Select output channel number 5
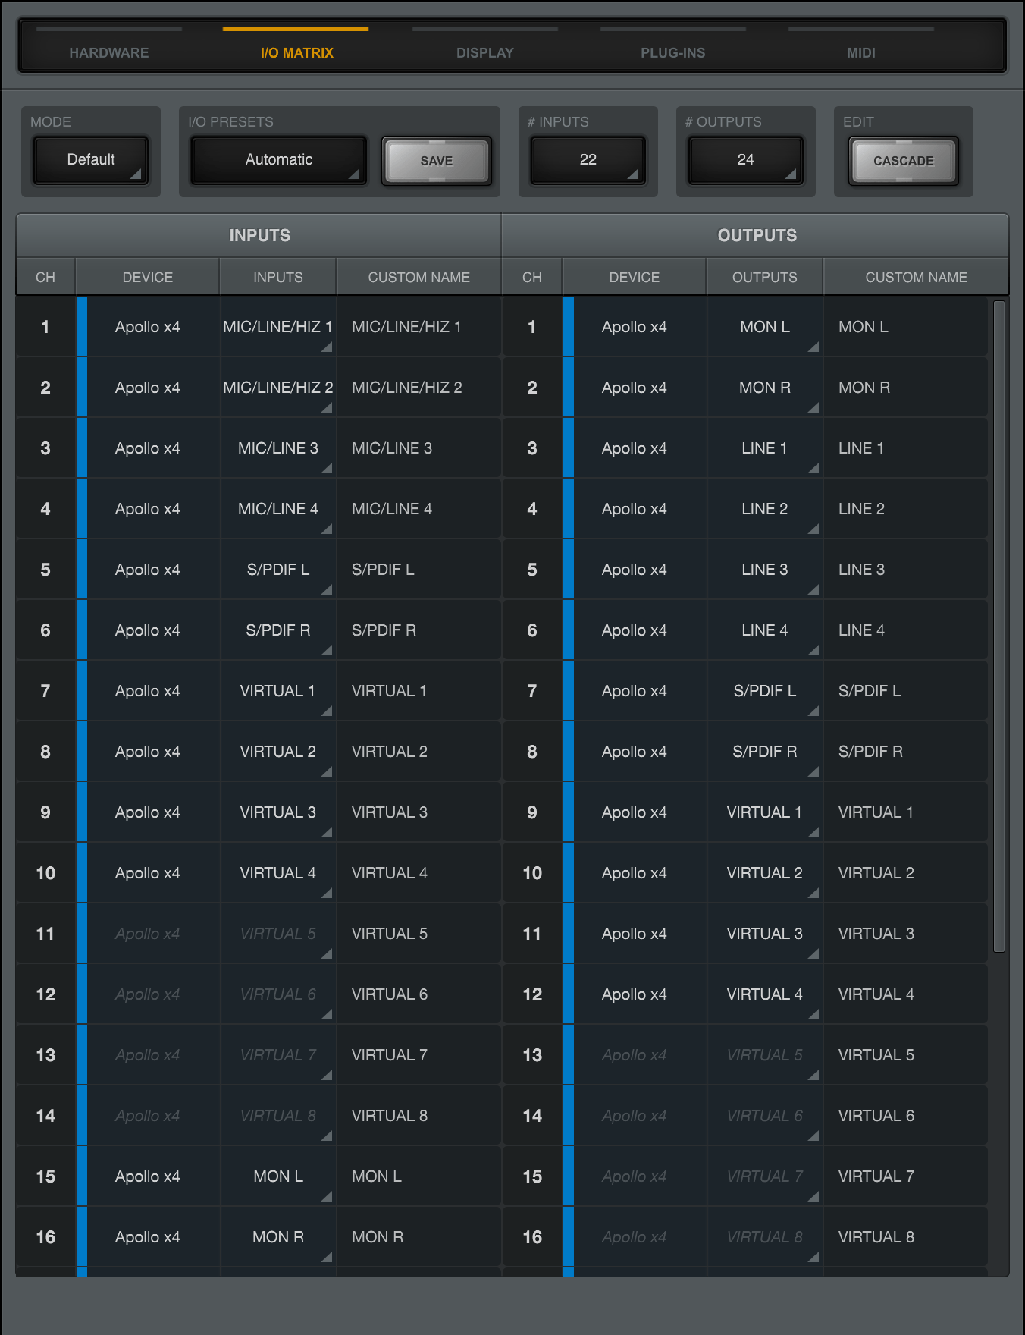This screenshot has width=1025, height=1335. [532, 570]
